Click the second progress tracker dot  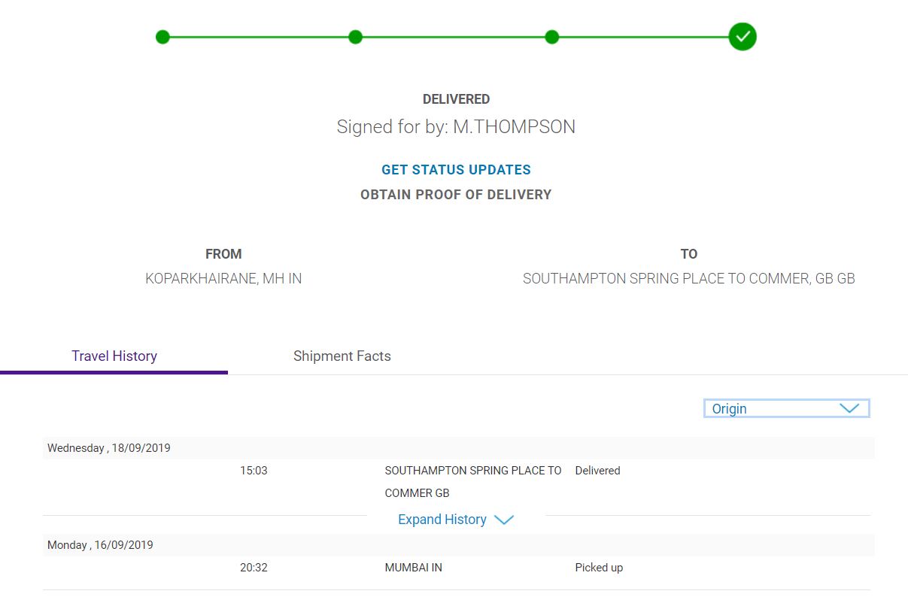(356, 37)
